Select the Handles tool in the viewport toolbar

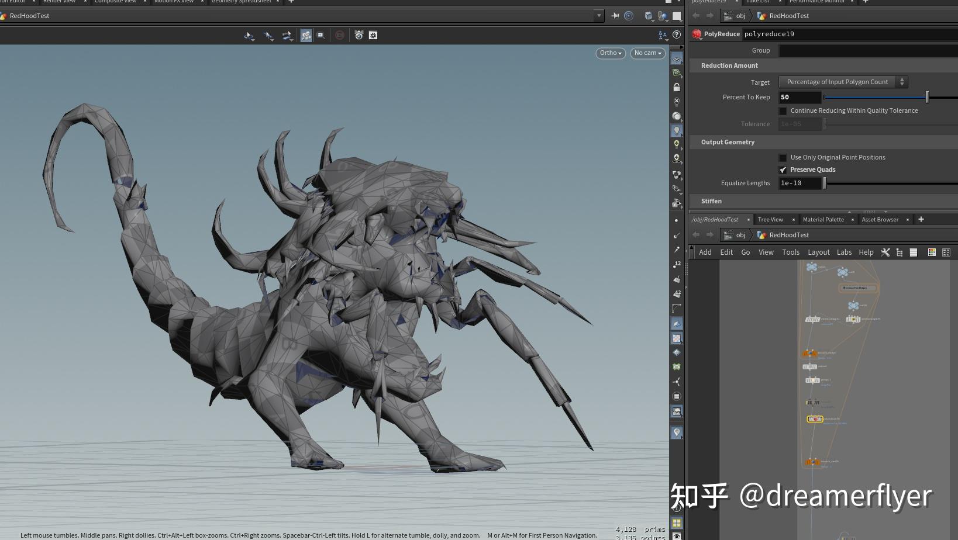[x=287, y=35]
